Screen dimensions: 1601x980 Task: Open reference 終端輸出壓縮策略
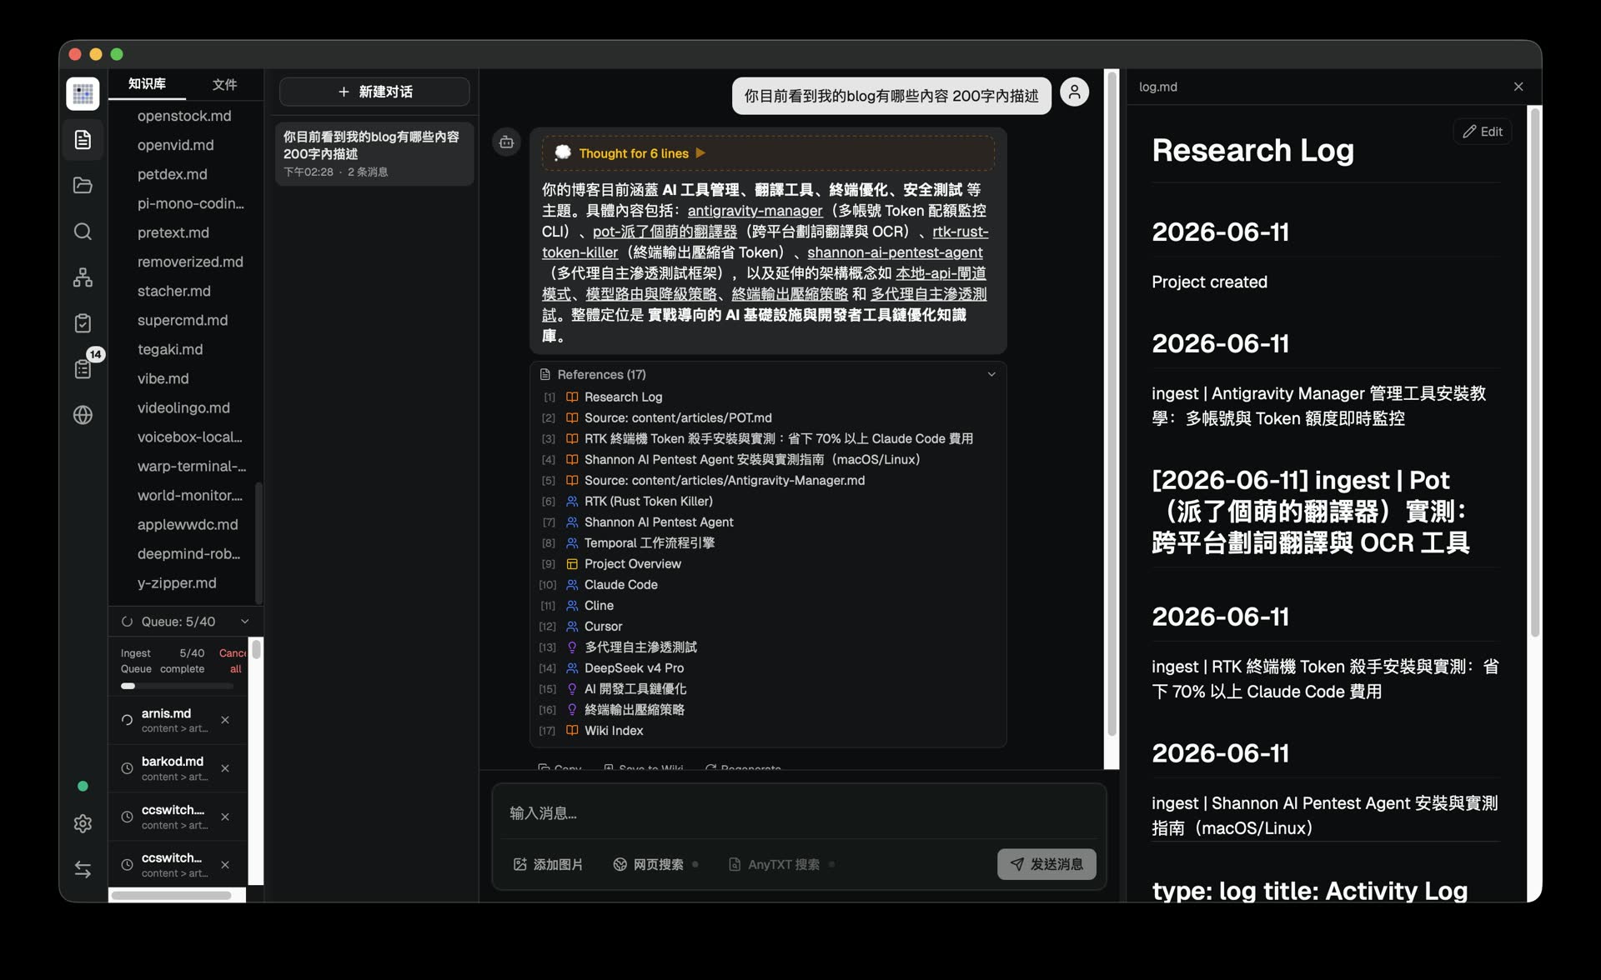pos(634,709)
